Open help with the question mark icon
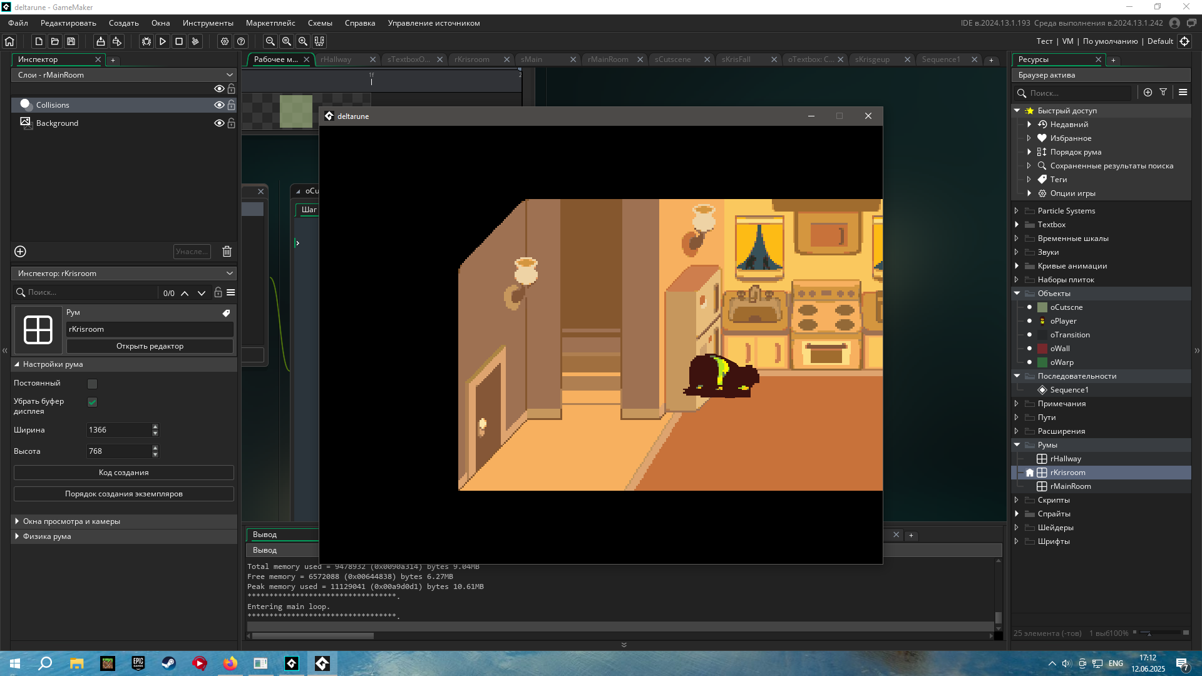1202x676 pixels. [x=241, y=41]
